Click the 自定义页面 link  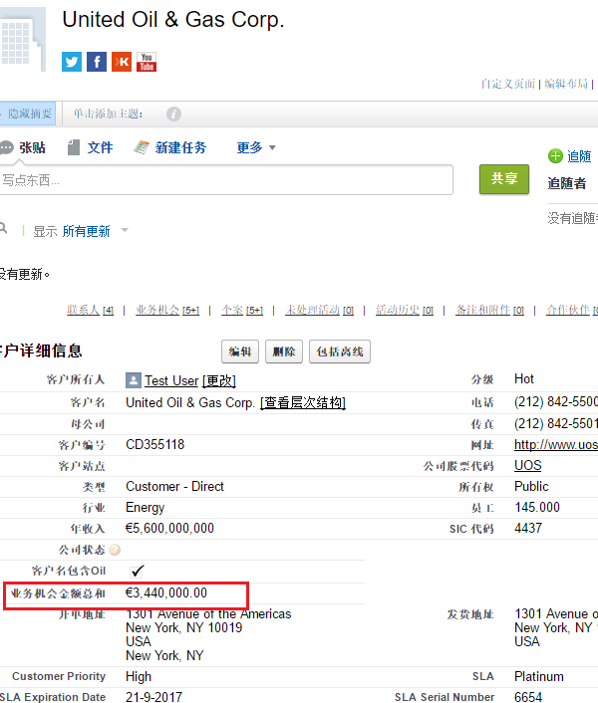coord(508,84)
